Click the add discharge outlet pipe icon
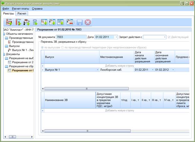195x142 pixels. 27,22
